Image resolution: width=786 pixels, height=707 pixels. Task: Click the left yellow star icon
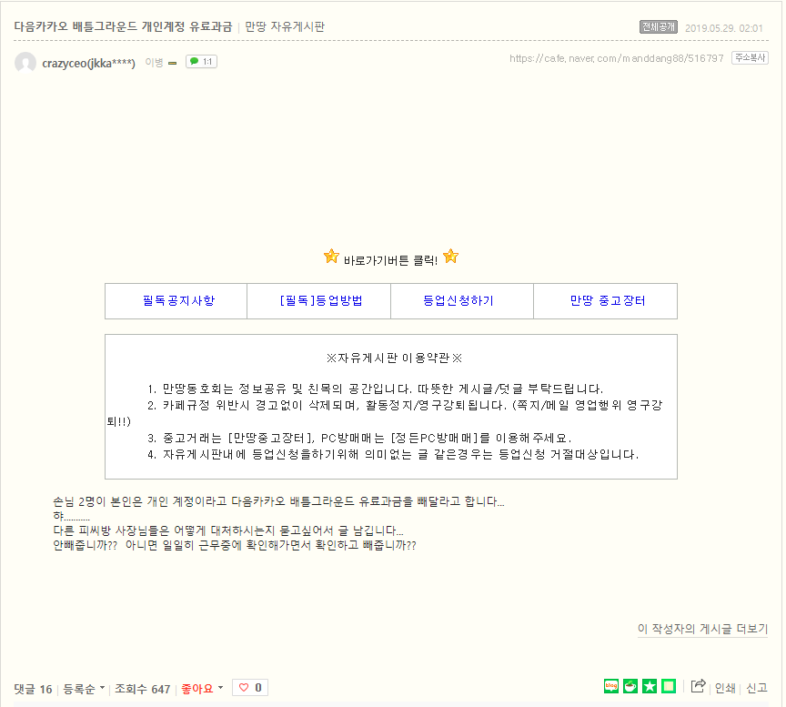[331, 257]
